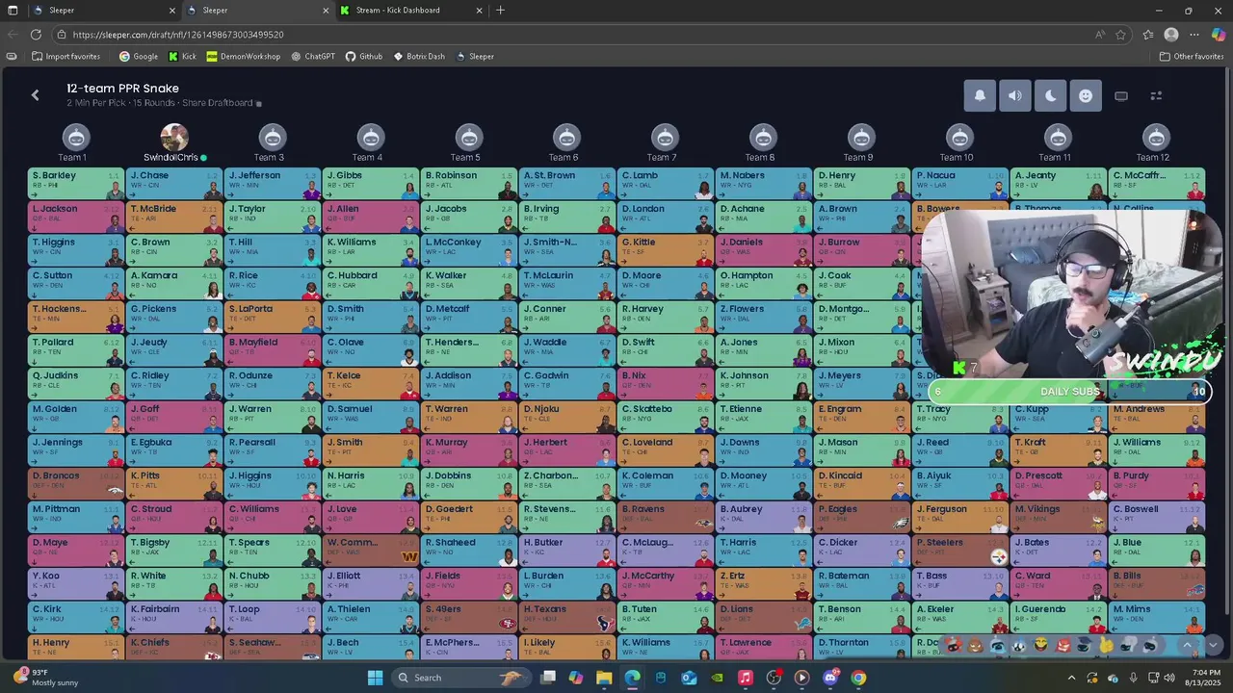Close the Stream - Kick Dashboard tab
Screen dimensions: 1233x693
click(x=479, y=11)
